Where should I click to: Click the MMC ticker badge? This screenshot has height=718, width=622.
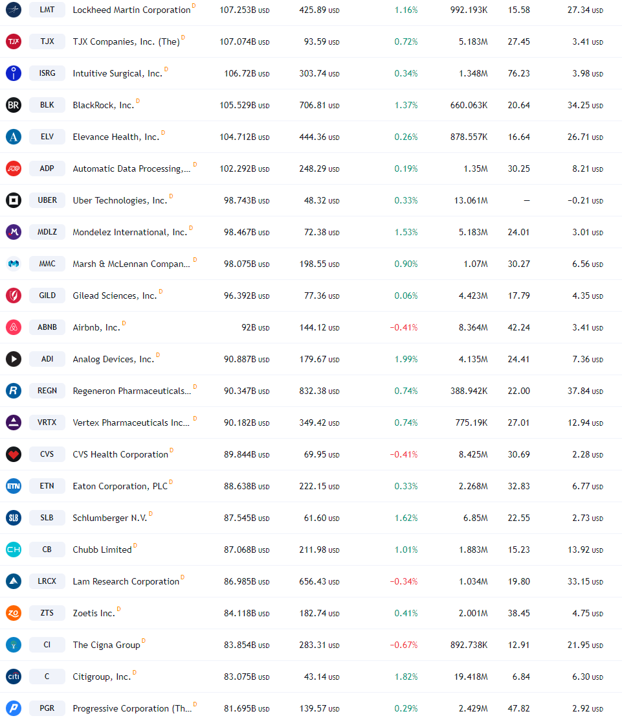click(47, 264)
